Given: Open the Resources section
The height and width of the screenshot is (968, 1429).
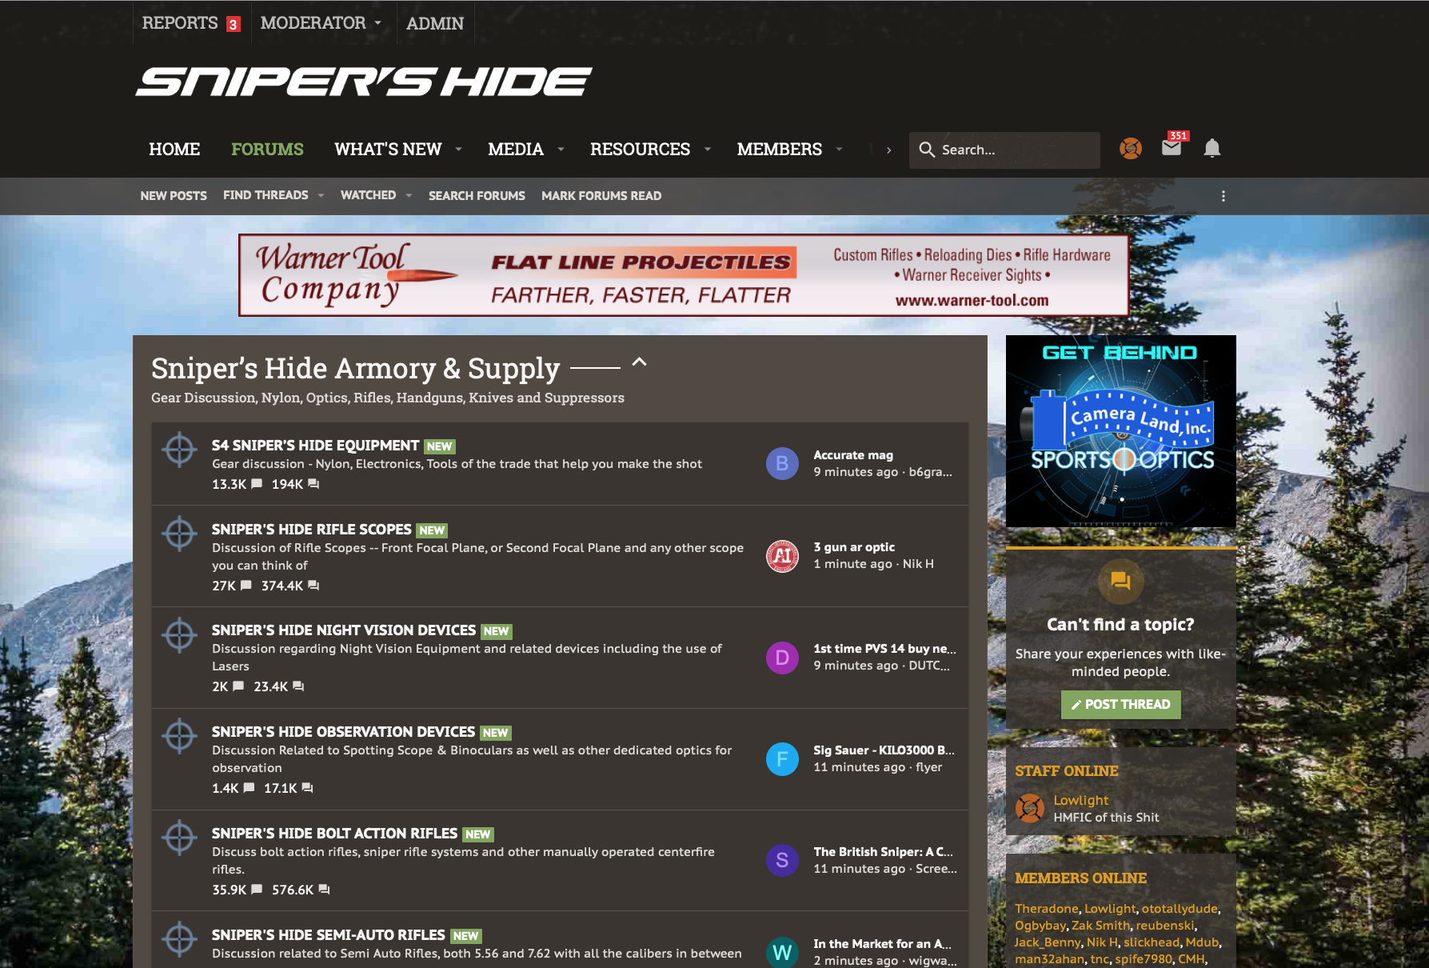Looking at the screenshot, I should point(640,150).
